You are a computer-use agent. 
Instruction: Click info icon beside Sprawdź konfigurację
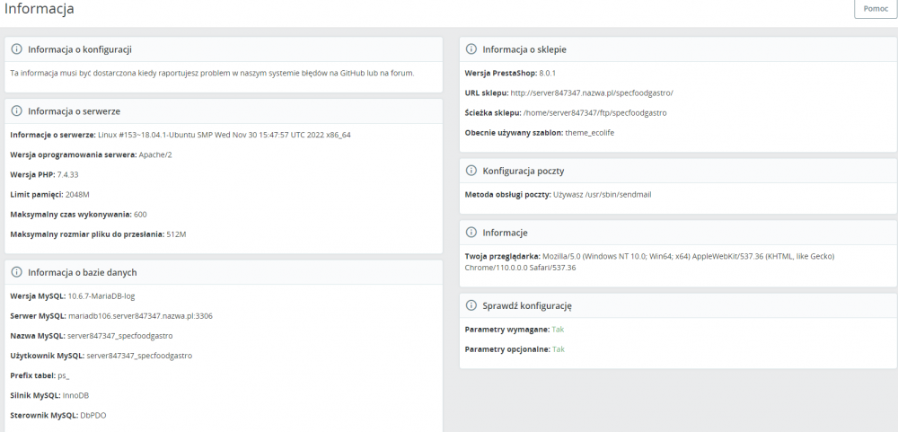coord(471,306)
